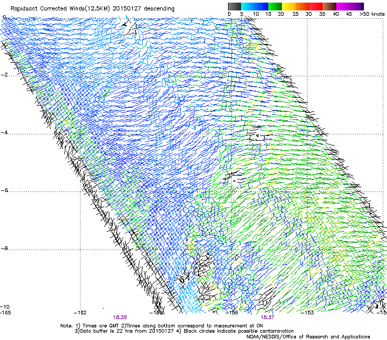
Task: Click the '15' legend scale label
Action: [x=268, y=14]
